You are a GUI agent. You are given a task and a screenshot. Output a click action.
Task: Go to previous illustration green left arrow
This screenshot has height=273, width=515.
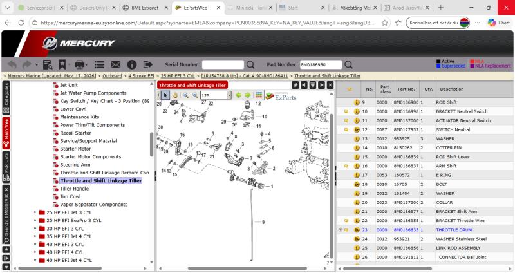pyautogui.click(x=238, y=95)
